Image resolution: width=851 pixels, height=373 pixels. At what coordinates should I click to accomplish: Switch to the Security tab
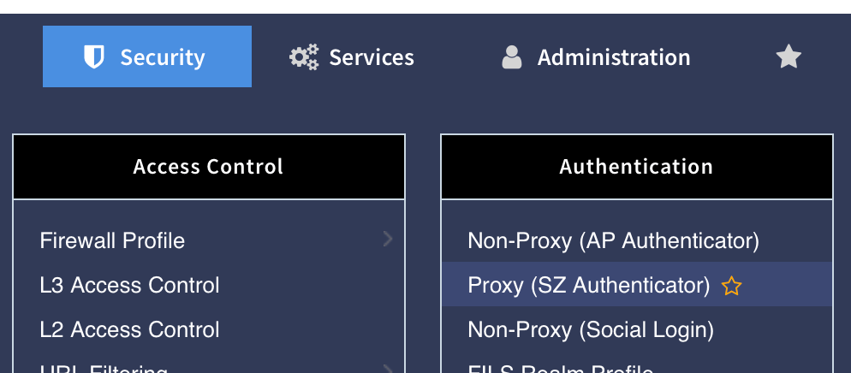pyautogui.click(x=147, y=57)
